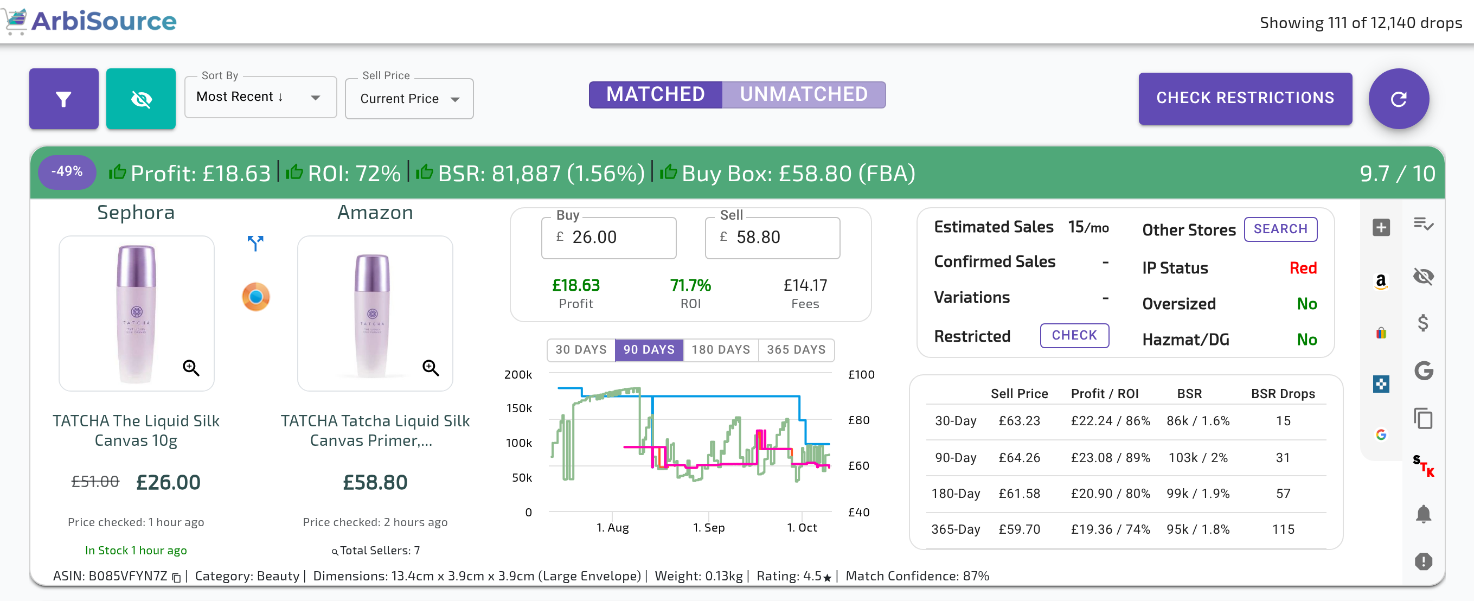Viewport: 1474px width, 601px height.
Task: Switch the chart to 90 DAYS
Action: tap(649, 350)
